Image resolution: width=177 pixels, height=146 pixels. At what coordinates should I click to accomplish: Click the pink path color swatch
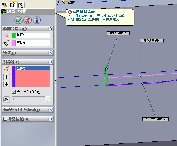point(13,43)
